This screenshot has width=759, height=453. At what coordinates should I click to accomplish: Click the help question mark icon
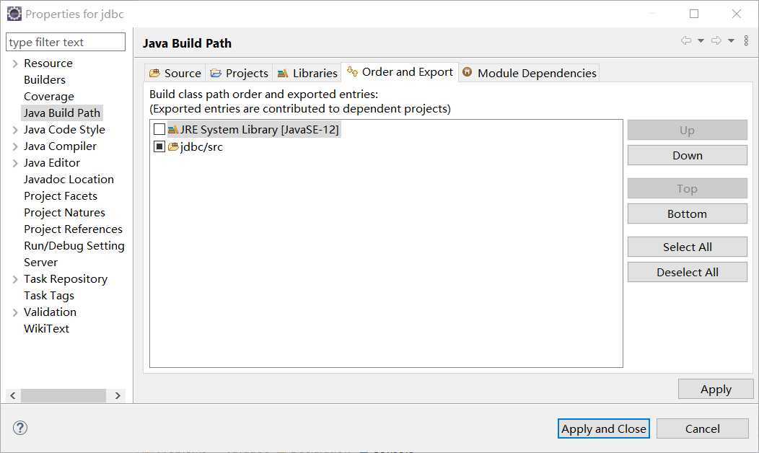point(20,428)
